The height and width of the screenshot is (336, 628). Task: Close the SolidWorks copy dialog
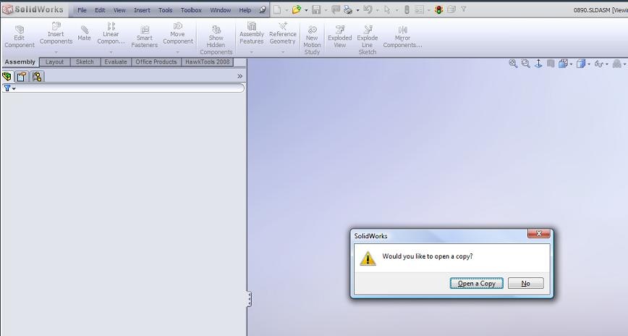click(539, 233)
